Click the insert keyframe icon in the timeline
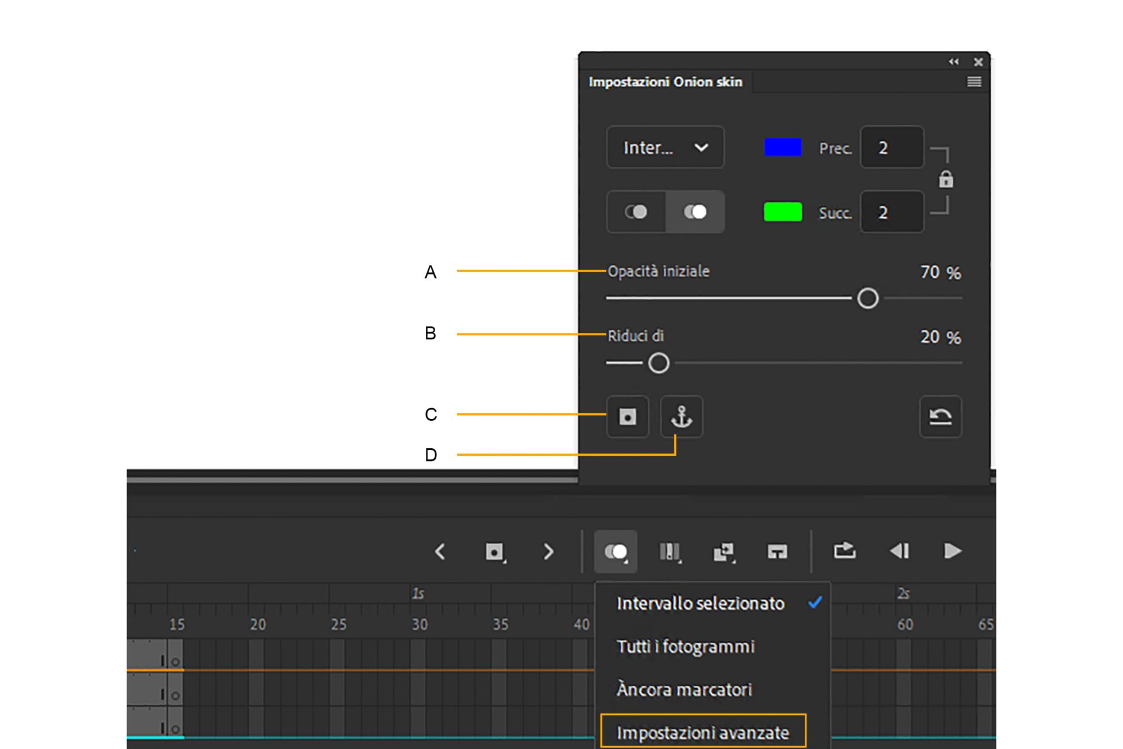This screenshot has width=1123, height=749. [x=494, y=551]
